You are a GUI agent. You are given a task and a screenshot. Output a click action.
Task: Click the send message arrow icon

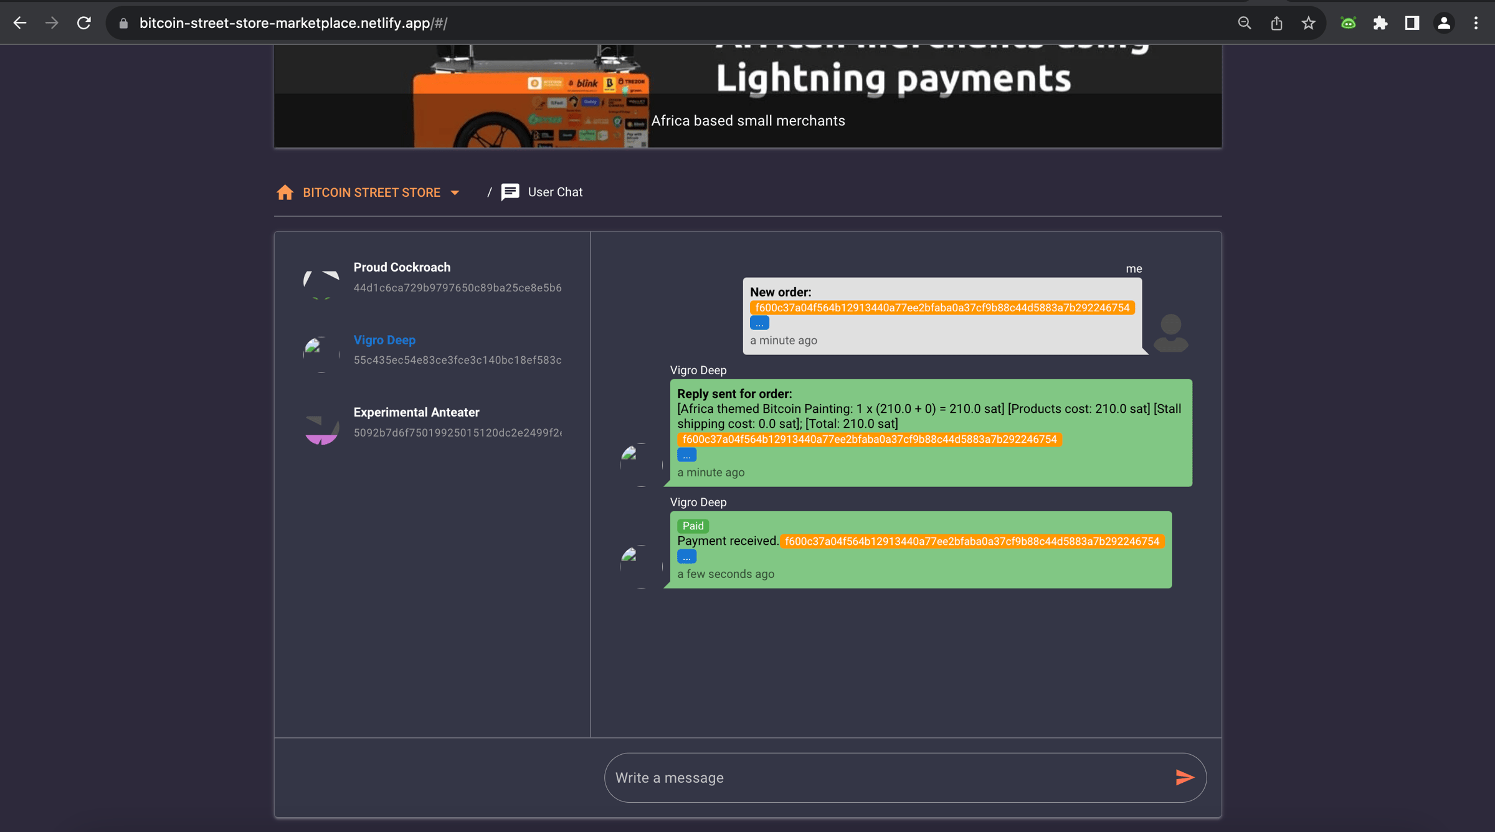click(x=1184, y=777)
